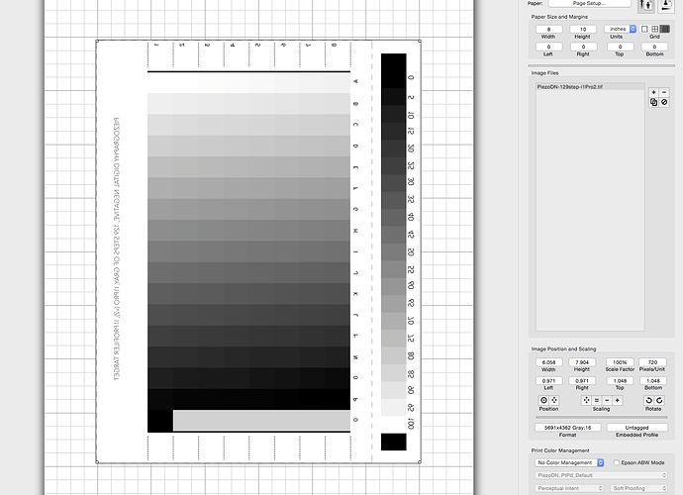Click the add image file plus button
The height and width of the screenshot is (495, 683).
click(x=653, y=91)
